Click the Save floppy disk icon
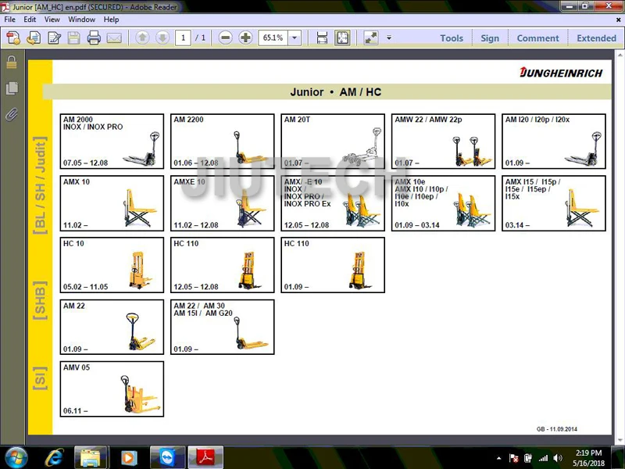This screenshot has height=469, width=625. click(x=73, y=38)
